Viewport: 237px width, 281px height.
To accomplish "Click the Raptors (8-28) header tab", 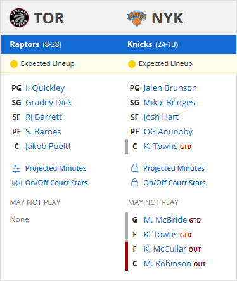I will (x=35, y=44).
